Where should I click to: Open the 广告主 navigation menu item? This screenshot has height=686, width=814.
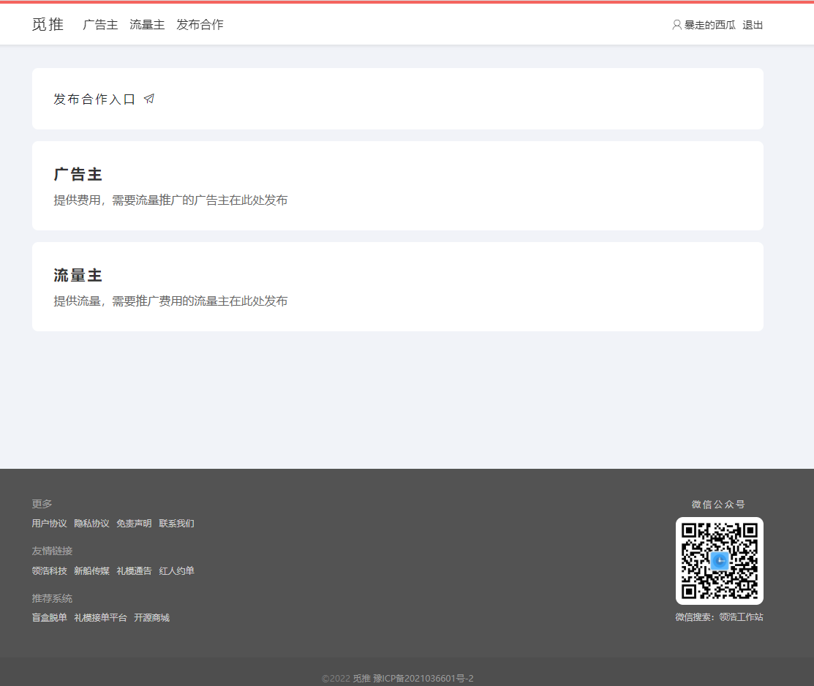pos(100,25)
